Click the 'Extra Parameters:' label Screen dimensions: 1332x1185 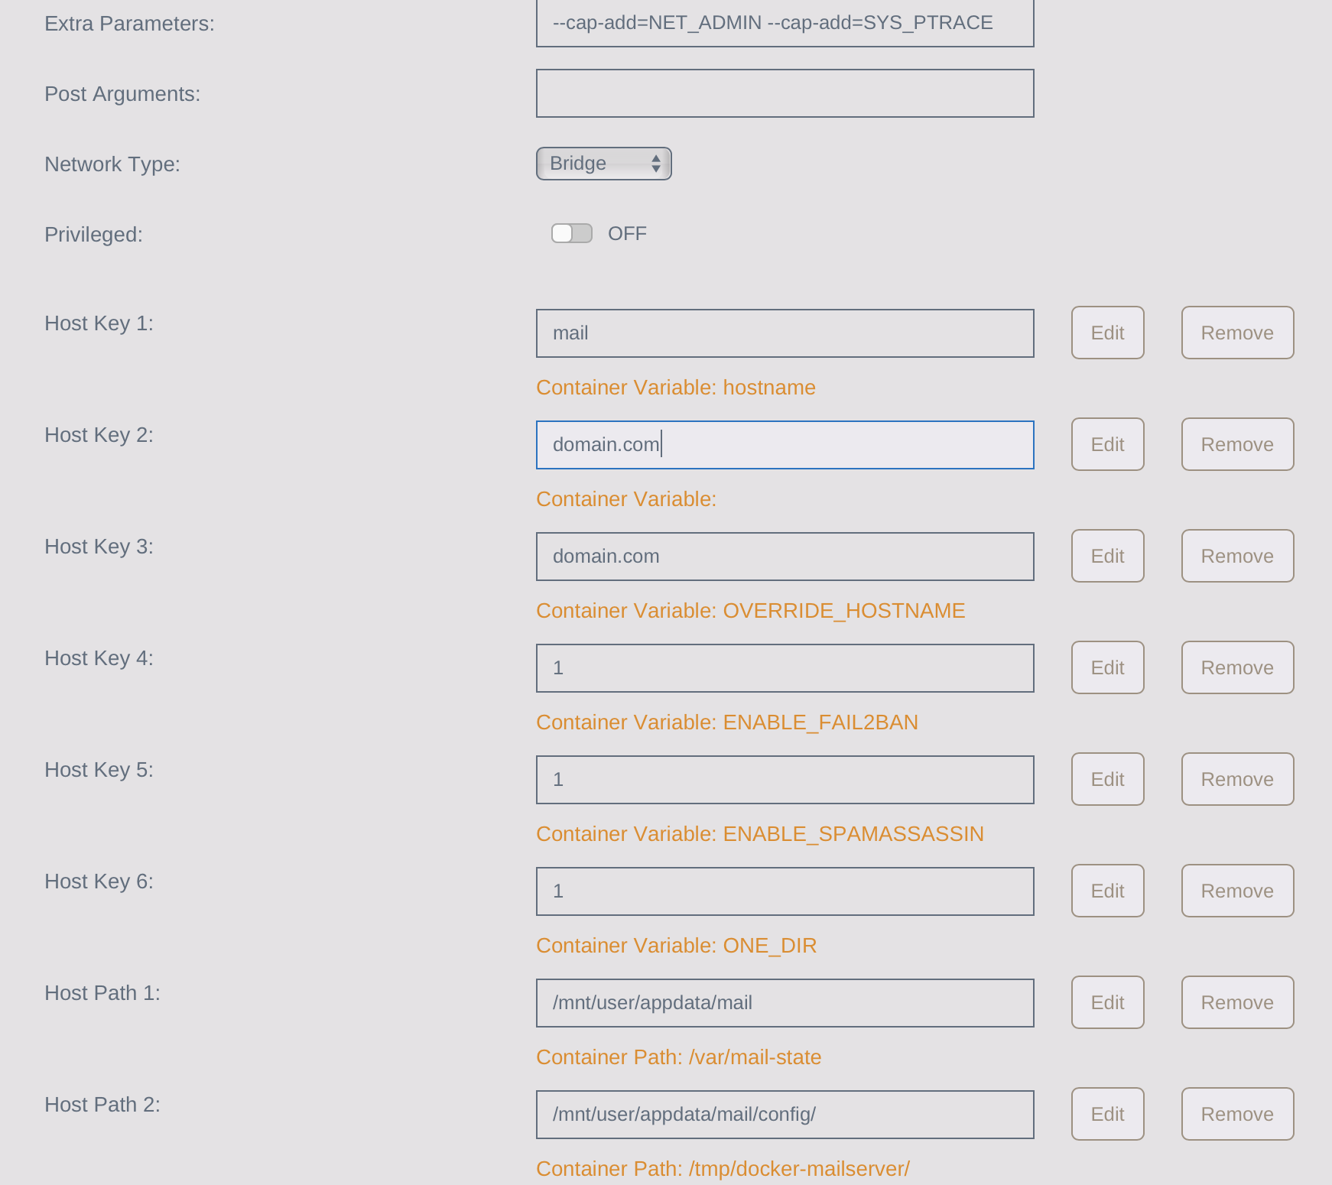pyautogui.click(x=129, y=24)
